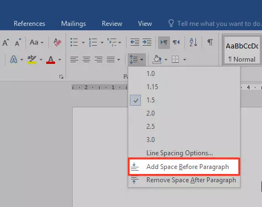Justify the paragraph text
The width and height of the screenshot is (262, 207).
111,59
